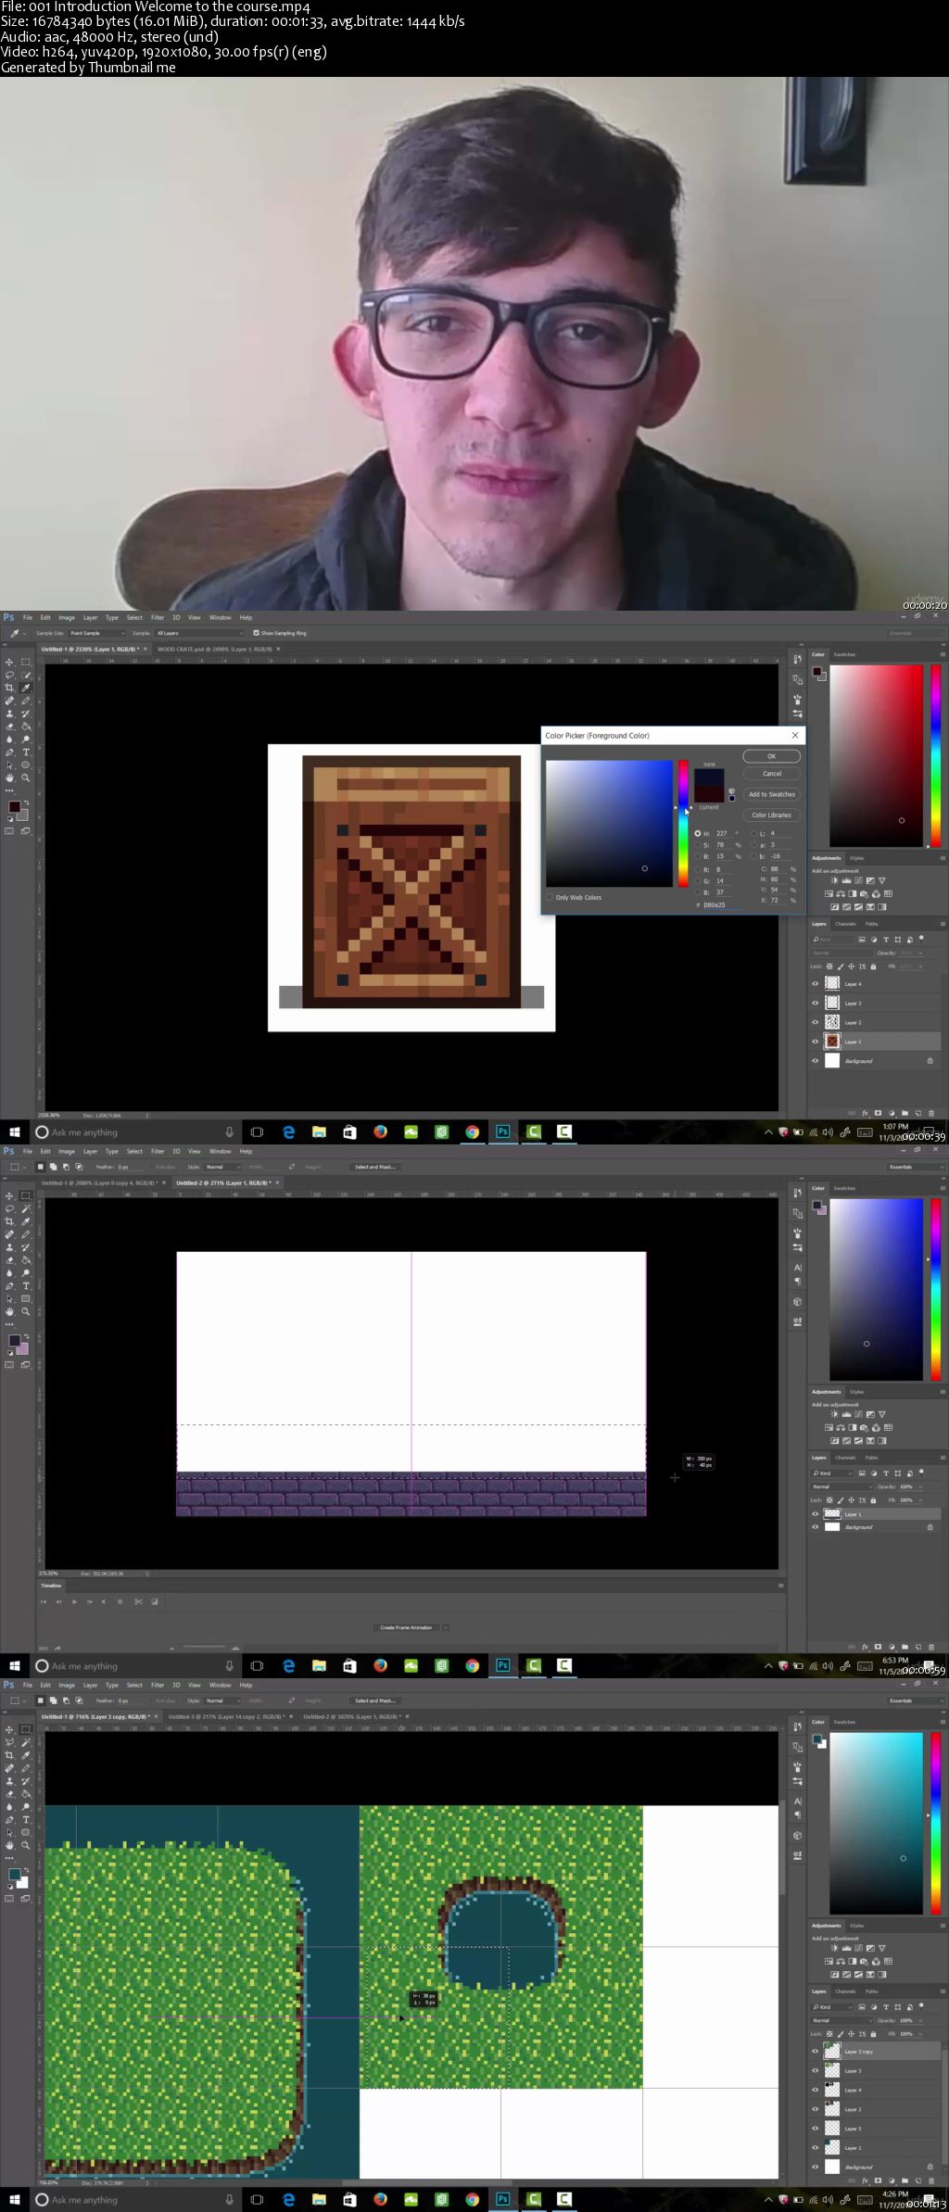Click Create Frame Animation button

406,1627
